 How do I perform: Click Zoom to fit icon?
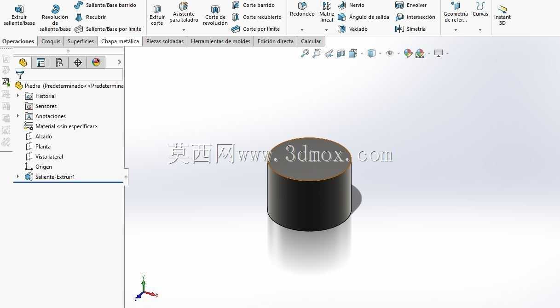[x=305, y=53]
